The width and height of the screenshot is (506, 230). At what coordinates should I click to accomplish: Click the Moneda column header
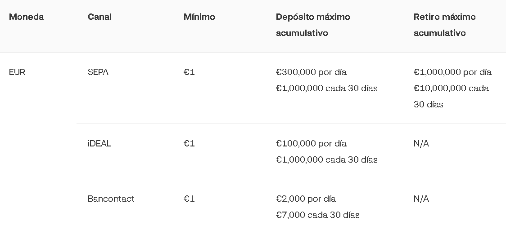coord(26,17)
